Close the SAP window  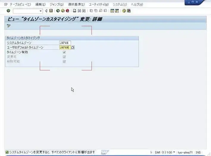pos(197,2)
